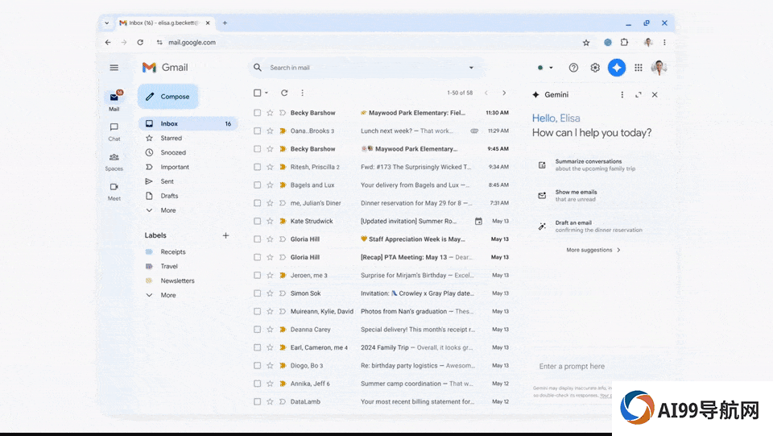This screenshot has height=436, width=773.
Task: Open the select-all dropdown arrow
Action: 267,93
